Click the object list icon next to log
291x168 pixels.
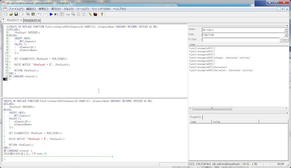click(x=73, y=14)
